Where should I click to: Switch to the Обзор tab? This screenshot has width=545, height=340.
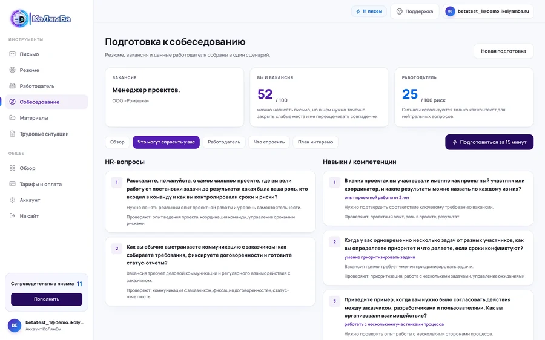pos(117,142)
